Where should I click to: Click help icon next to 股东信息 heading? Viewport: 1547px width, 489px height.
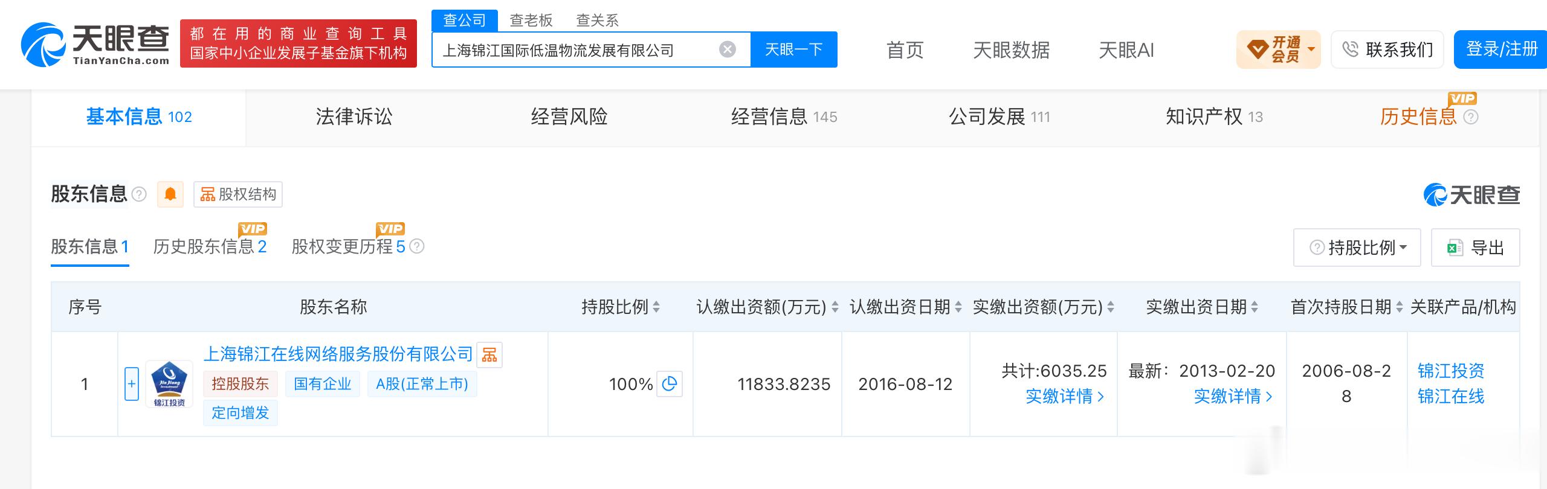pyautogui.click(x=139, y=194)
